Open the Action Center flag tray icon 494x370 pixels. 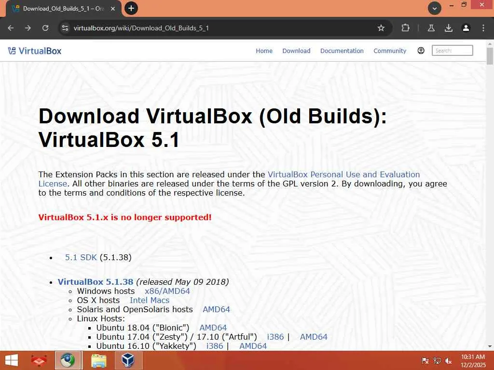[425, 360]
